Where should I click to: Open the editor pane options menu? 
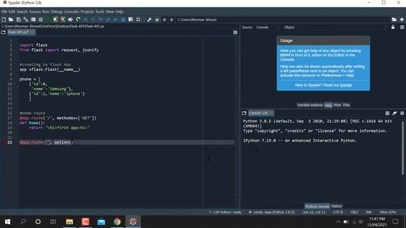(x=235, y=32)
